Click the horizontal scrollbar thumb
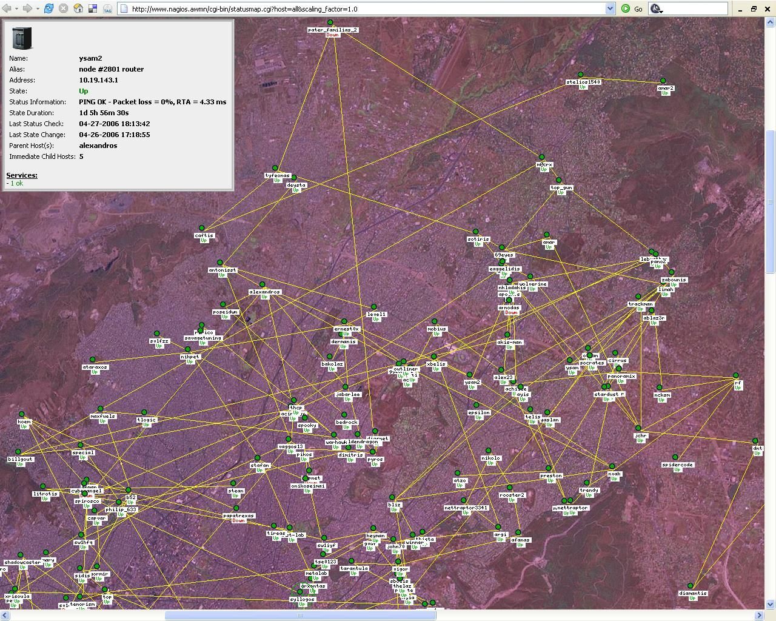776x621 pixels. (300, 615)
